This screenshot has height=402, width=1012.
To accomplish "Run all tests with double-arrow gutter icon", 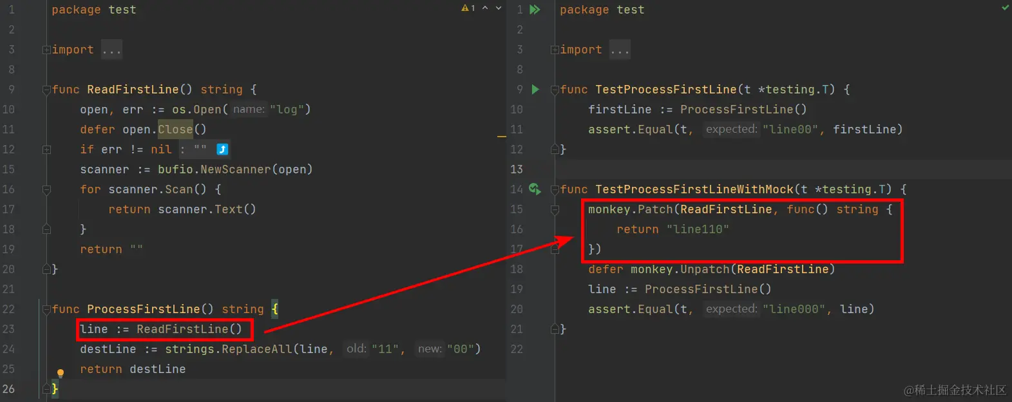I will pyautogui.click(x=535, y=10).
